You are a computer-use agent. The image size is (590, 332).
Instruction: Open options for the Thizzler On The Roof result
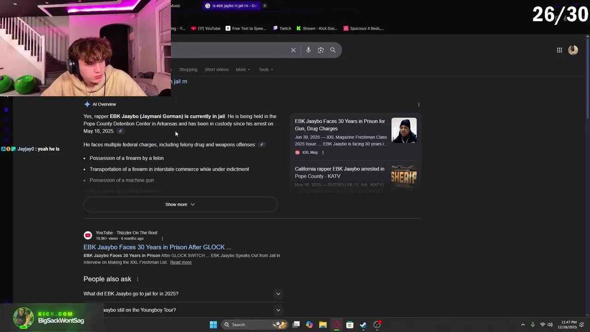[x=162, y=239]
